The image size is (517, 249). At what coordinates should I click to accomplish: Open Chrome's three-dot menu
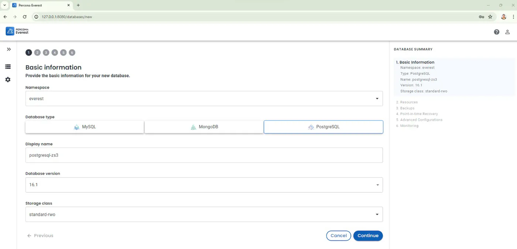513,17
